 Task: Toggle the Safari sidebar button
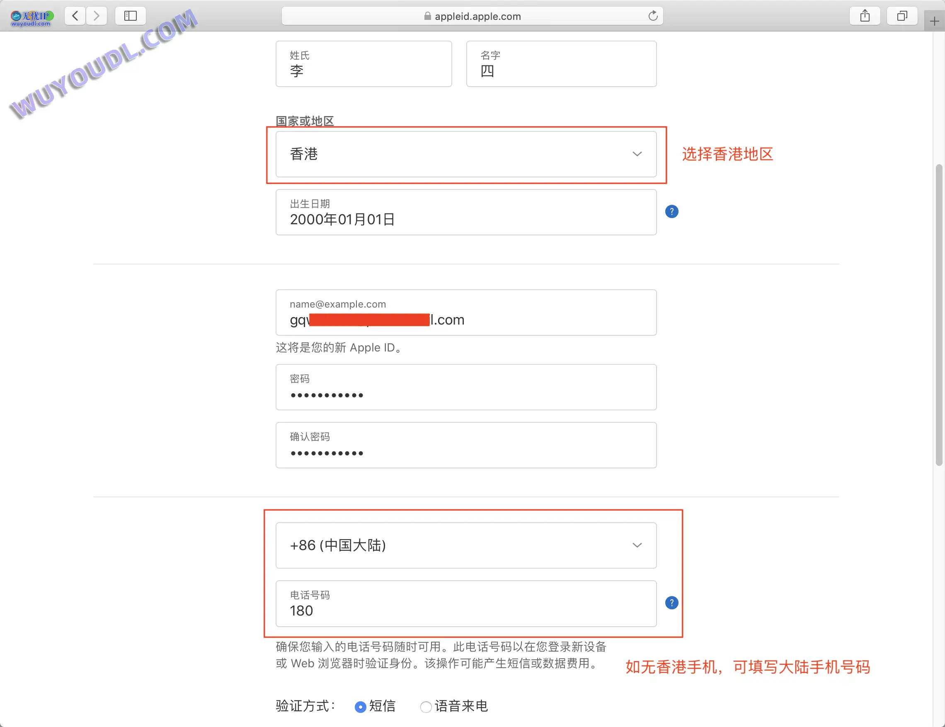(130, 16)
